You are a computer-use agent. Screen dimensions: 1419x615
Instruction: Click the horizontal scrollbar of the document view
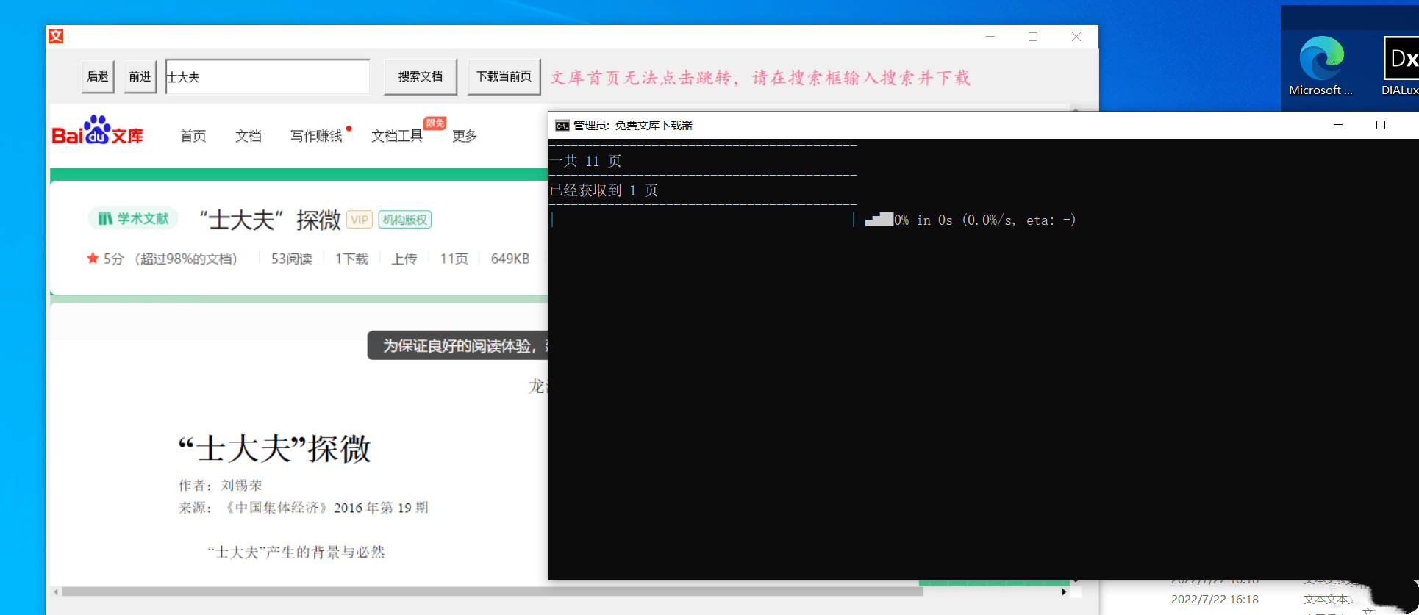point(492,591)
